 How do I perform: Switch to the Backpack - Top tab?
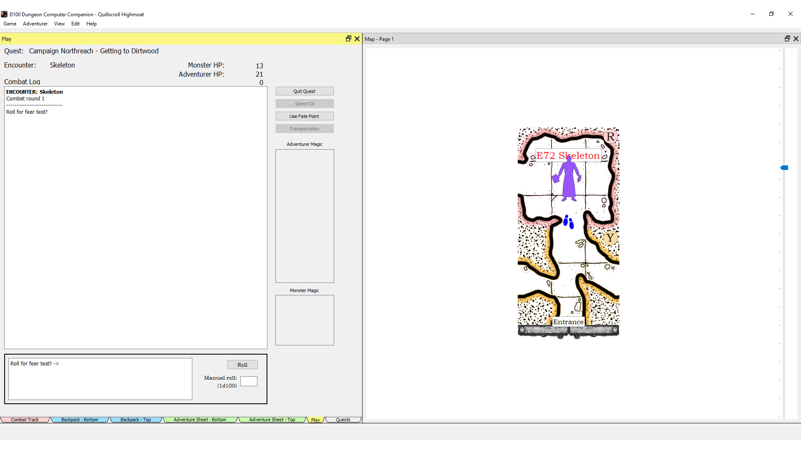pos(135,420)
